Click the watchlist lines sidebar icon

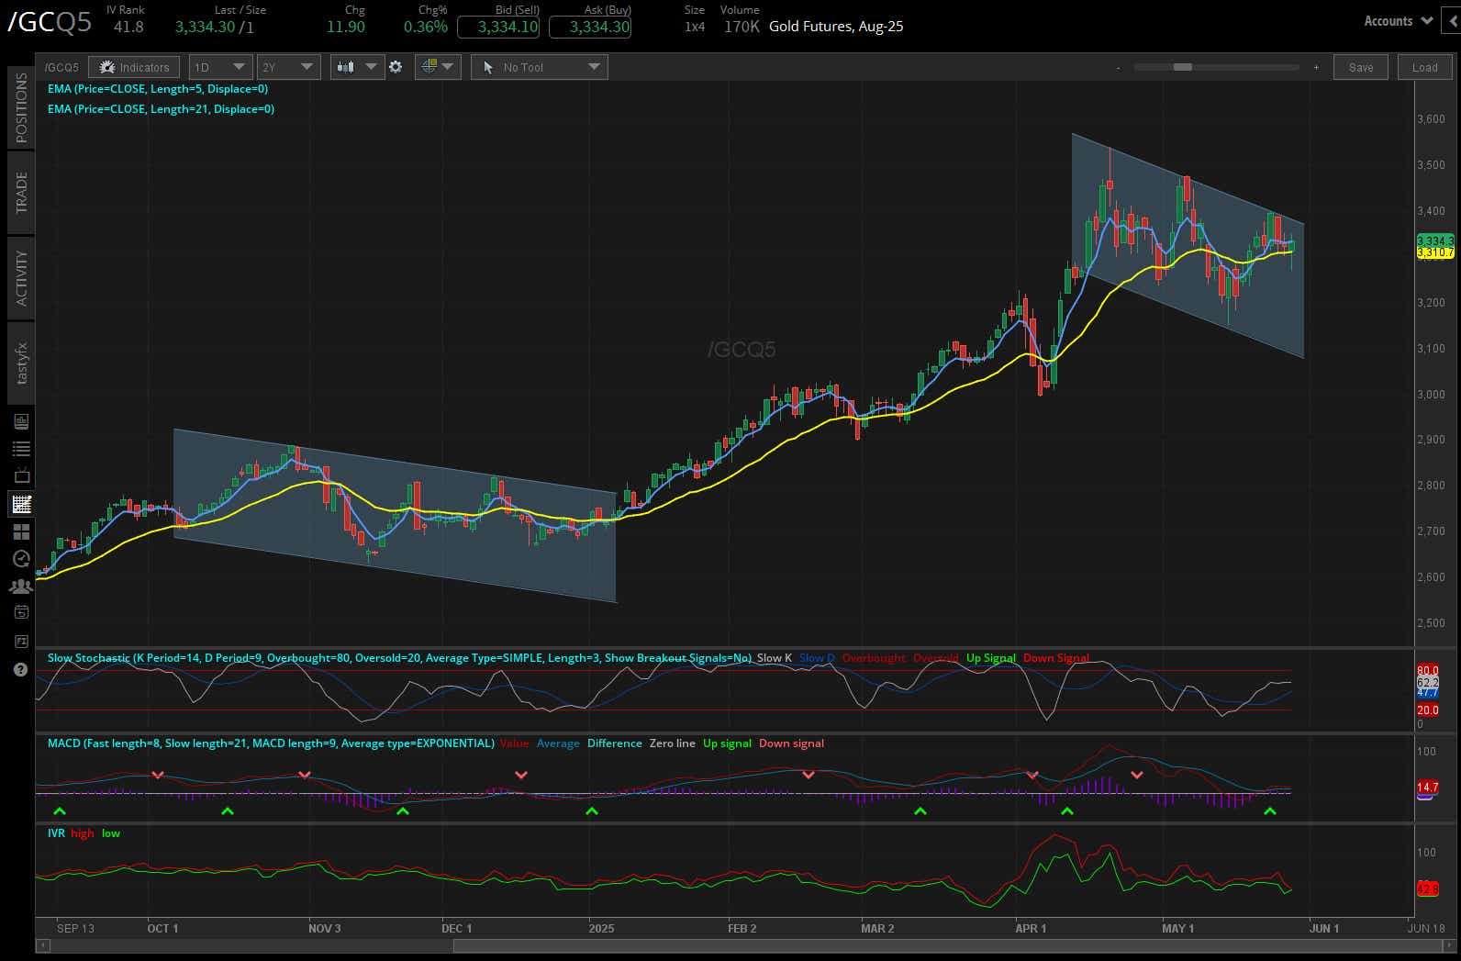[x=21, y=449]
